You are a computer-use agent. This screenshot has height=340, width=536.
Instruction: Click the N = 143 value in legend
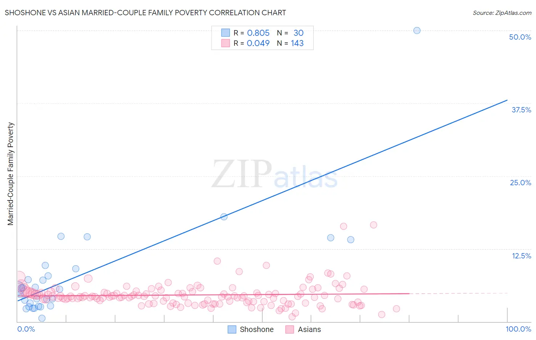point(290,43)
